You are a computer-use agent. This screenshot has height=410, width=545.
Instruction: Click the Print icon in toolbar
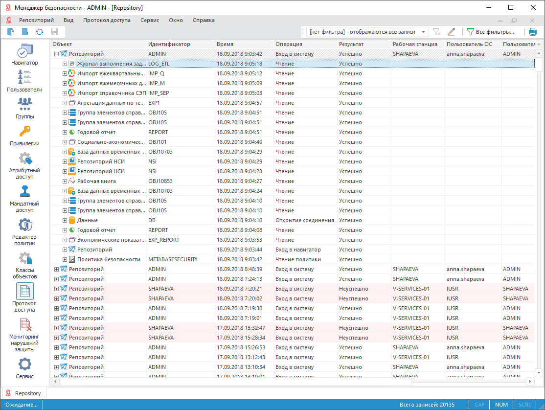click(533, 32)
